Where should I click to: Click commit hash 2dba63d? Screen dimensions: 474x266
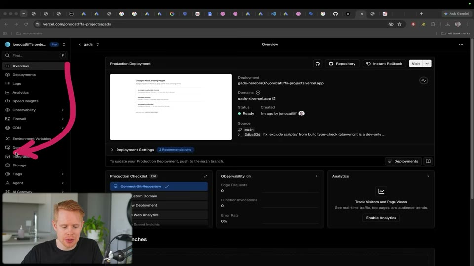click(252, 135)
